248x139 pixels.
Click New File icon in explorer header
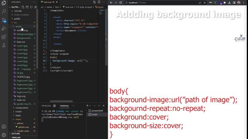tap(23, 7)
